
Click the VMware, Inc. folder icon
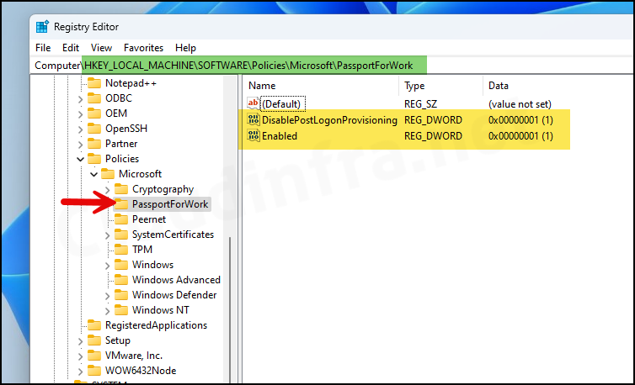pos(94,356)
